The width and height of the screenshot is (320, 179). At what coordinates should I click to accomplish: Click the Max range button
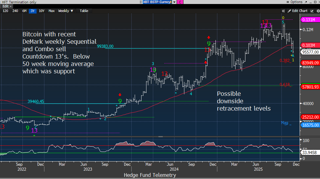[x=51, y=11]
